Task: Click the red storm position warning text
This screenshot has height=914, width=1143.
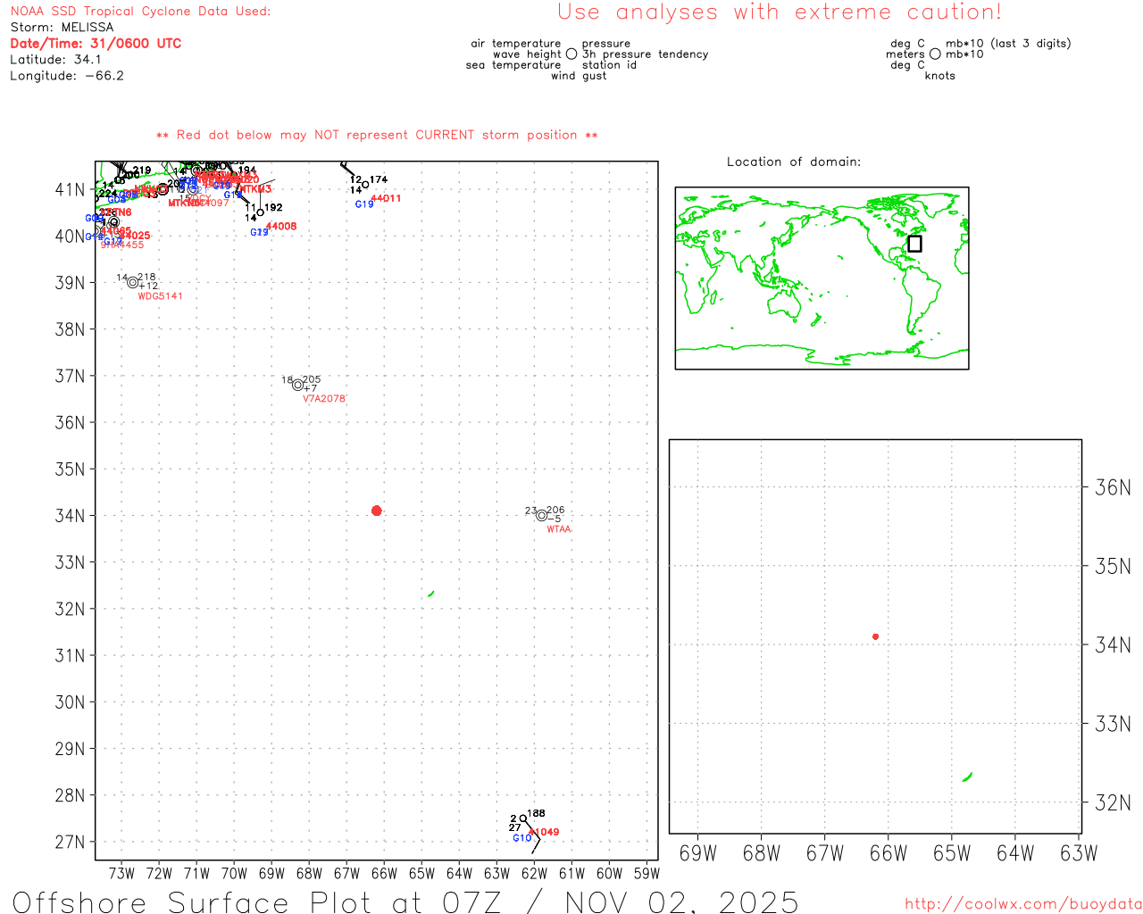Action: pyautogui.click(x=377, y=135)
